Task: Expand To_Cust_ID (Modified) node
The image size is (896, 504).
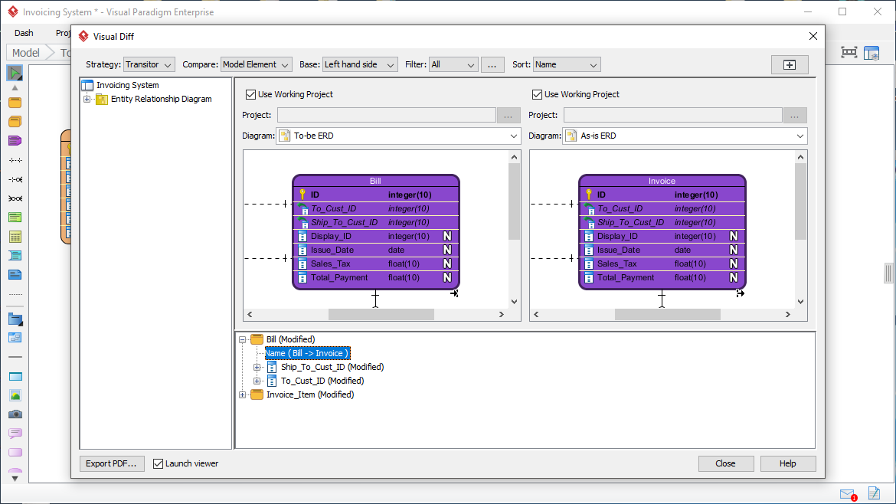Action: click(x=257, y=381)
